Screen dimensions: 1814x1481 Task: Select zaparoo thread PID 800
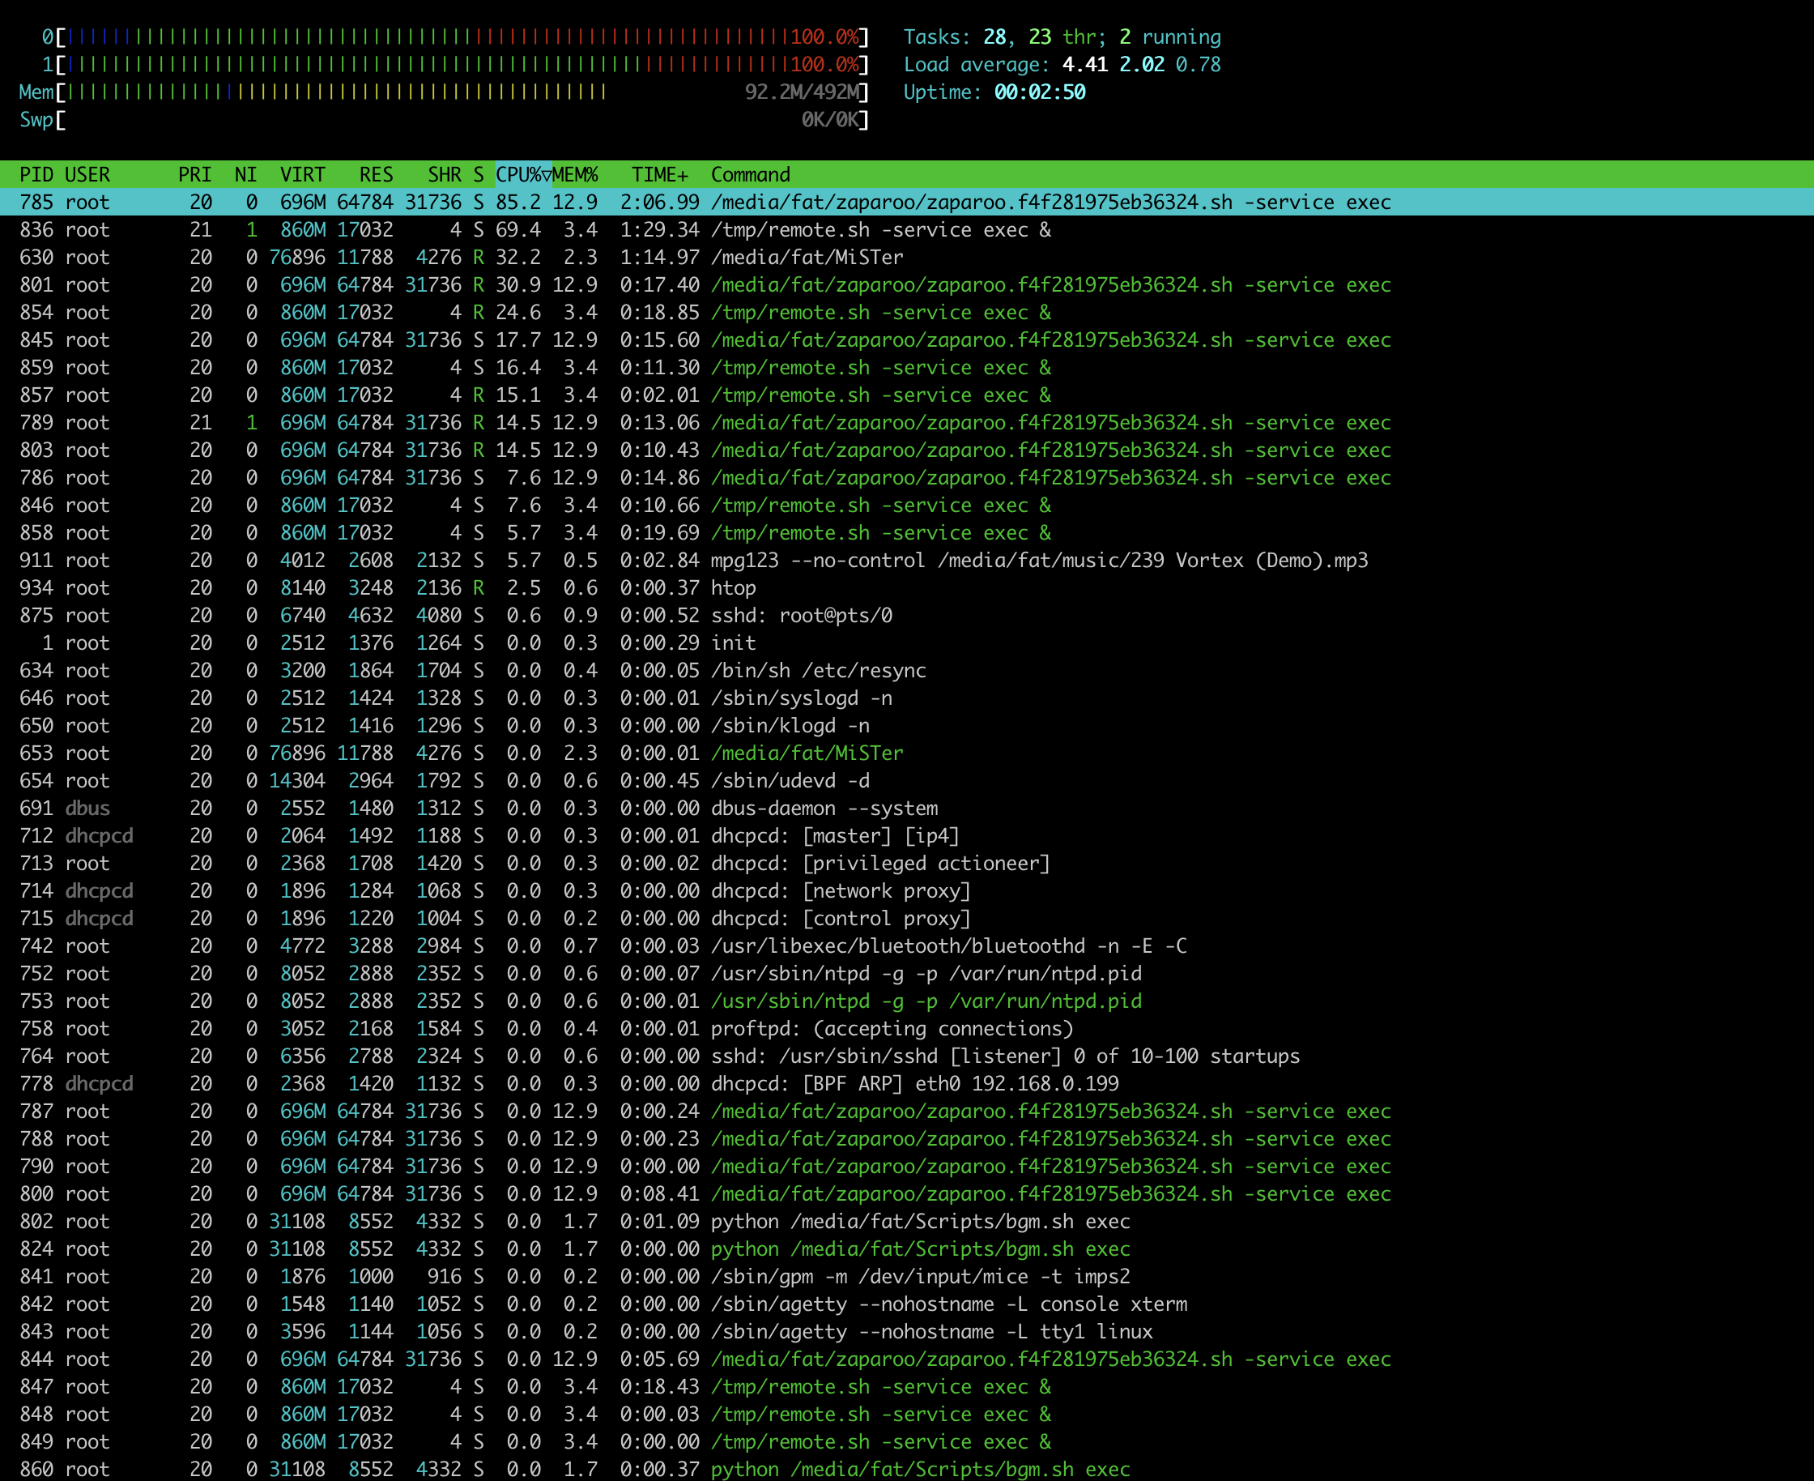pos(906,1193)
